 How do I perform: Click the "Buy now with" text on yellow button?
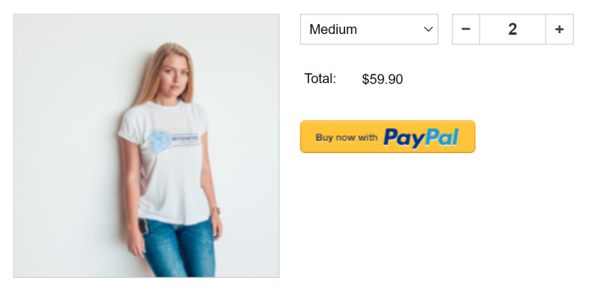point(347,137)
